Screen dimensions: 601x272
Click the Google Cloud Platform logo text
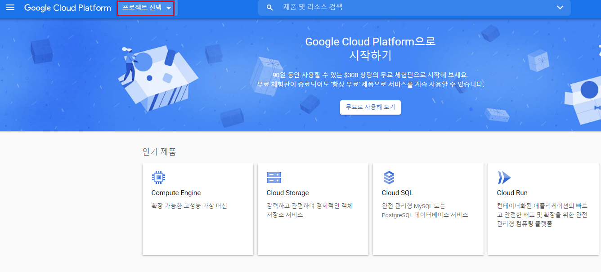[x=67, y=8]
